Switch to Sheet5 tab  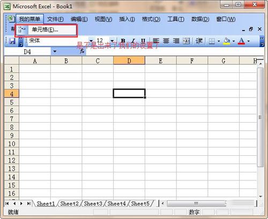pos(140,203)
